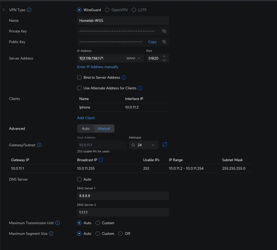Copy the Public Key
The image size is (277, 250).
coord(152,42)
